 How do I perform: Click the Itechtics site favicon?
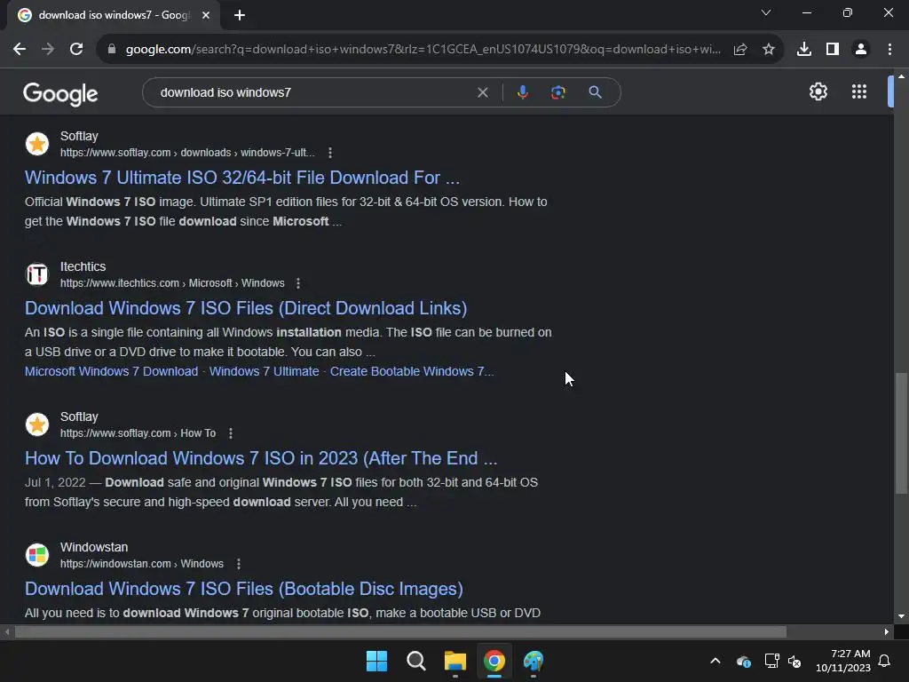[37, 274]
